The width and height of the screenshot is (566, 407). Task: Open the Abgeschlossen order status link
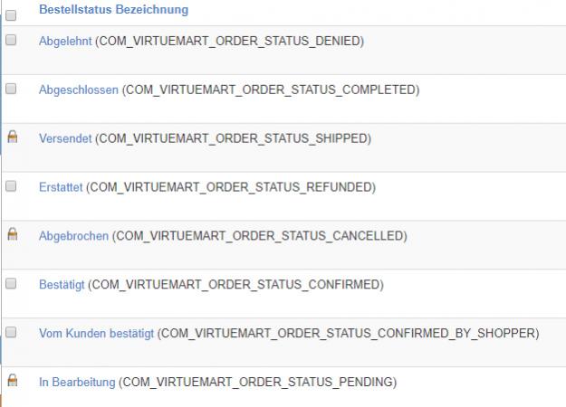point(79,90)
